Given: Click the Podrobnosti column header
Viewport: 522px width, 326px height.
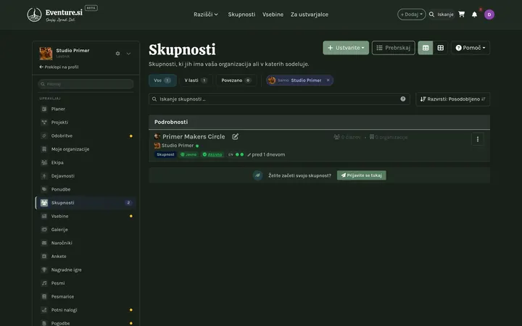Looking at the screenshot, I should (x=171, y=122).
